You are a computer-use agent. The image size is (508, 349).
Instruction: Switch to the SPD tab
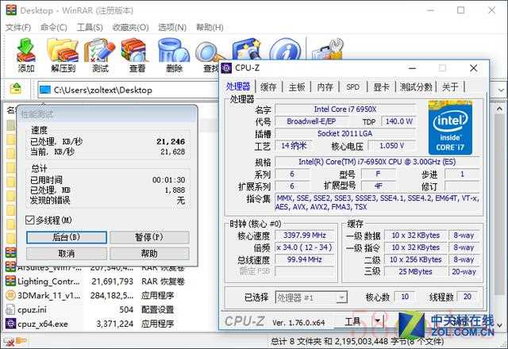[x=352, y=86]
